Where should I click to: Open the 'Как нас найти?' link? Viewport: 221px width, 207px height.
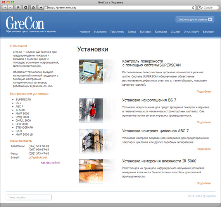coord(50,162)
